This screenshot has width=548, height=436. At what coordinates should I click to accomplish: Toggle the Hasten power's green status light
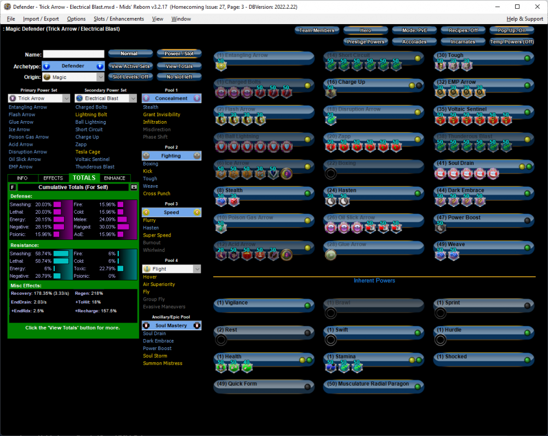tap(418, 193)
